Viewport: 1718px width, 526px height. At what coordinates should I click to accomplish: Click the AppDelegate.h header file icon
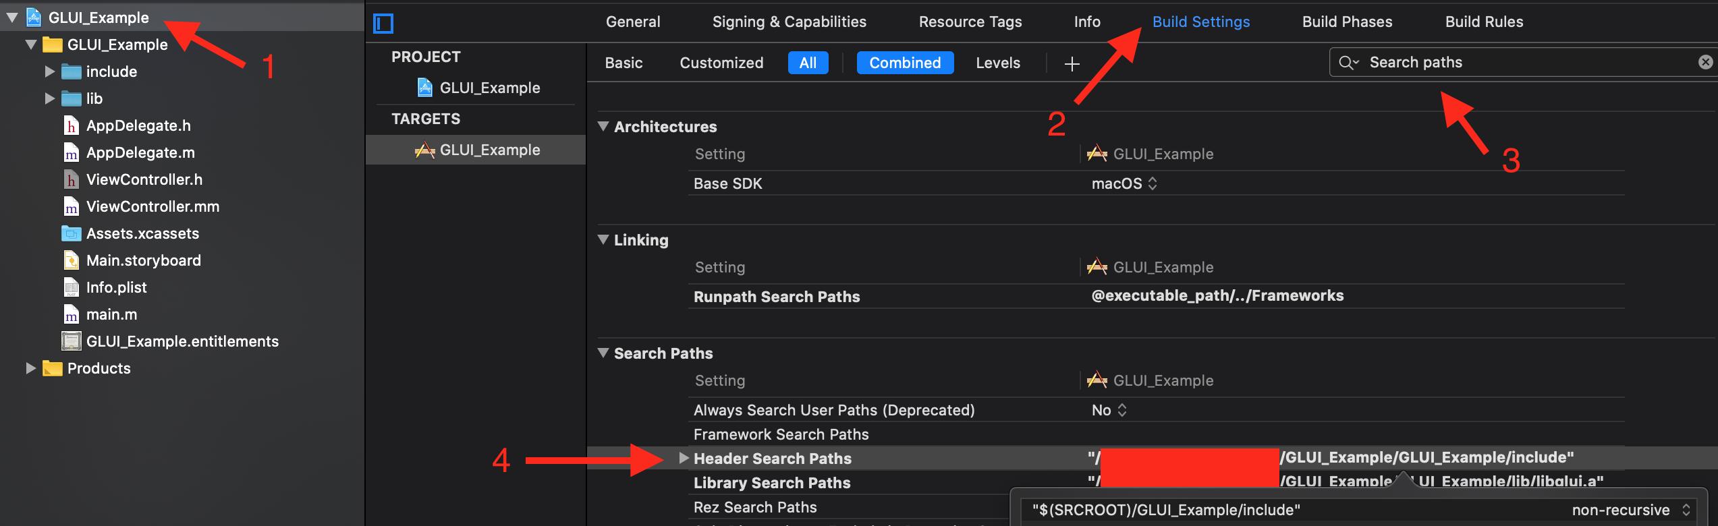(x=72, y=125)
